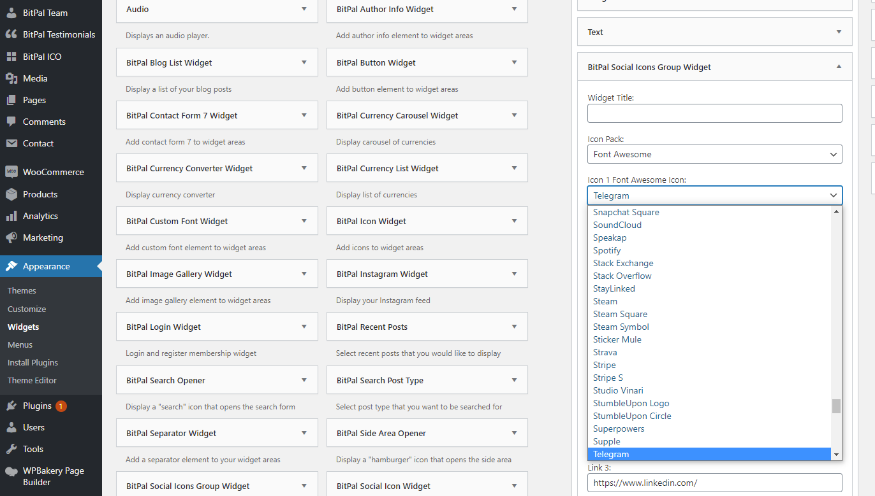The height and width of the screenshot is (496, 875).
Task: Click the Pages sidebar icon
Action: 11,100
